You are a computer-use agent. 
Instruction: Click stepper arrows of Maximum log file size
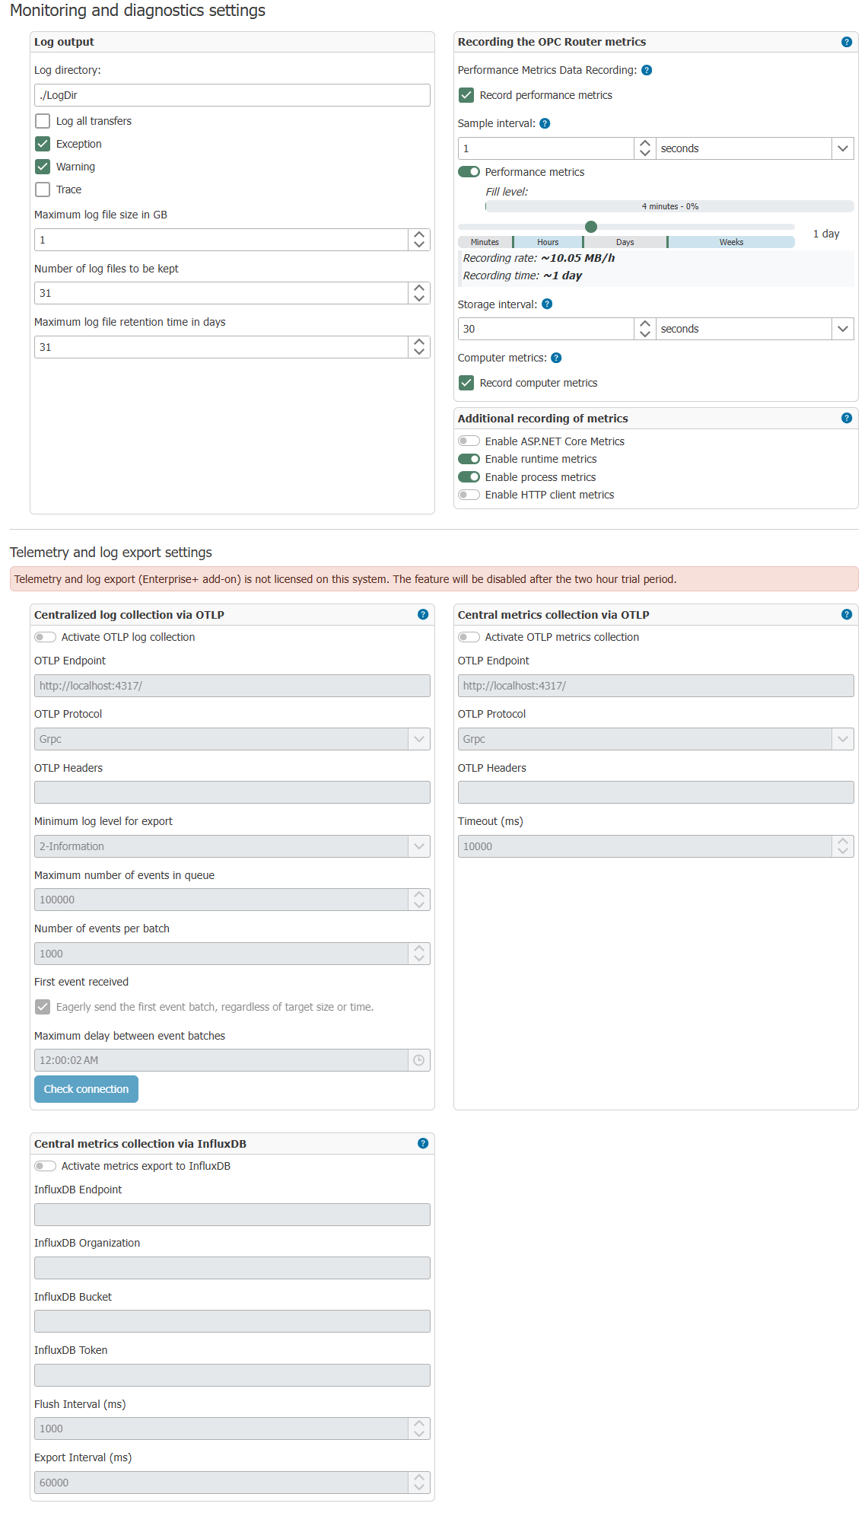point(418,240)
